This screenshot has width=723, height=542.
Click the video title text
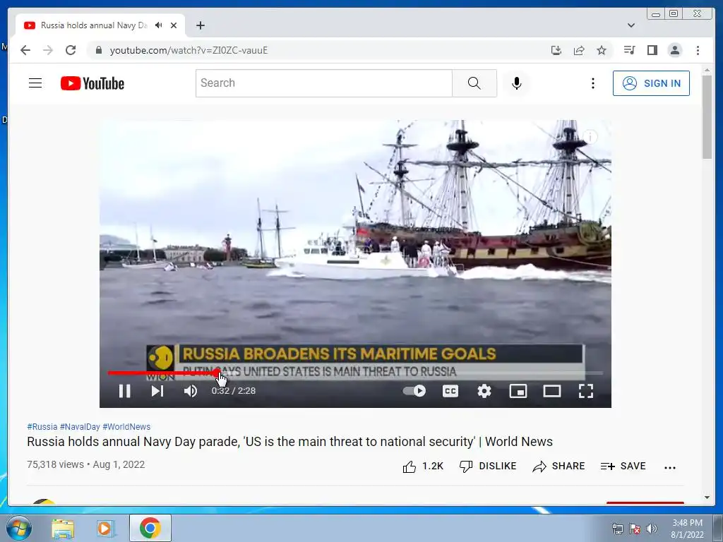[289, 442]
